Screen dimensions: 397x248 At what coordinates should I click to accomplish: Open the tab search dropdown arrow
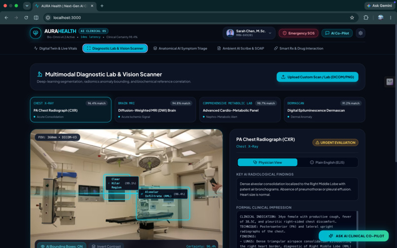(x=27, y=5)
